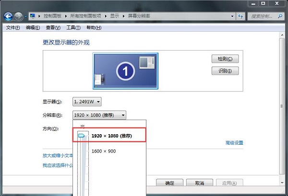Click the Forward navigation arrow
This screenshot has width=288, height=196.
19,16
